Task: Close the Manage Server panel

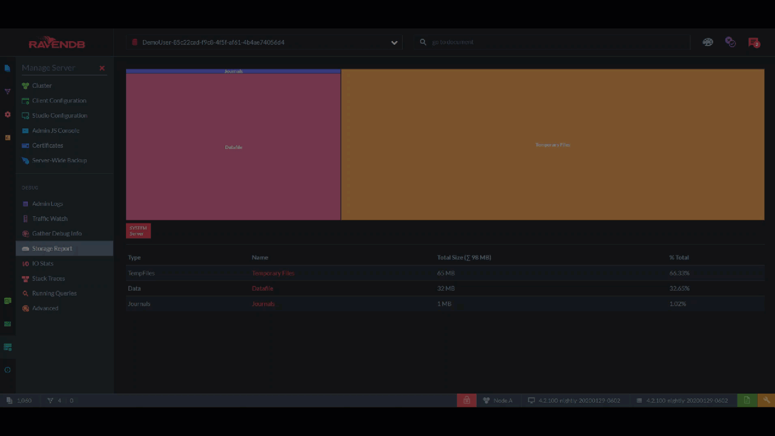Action: point(102,68)
